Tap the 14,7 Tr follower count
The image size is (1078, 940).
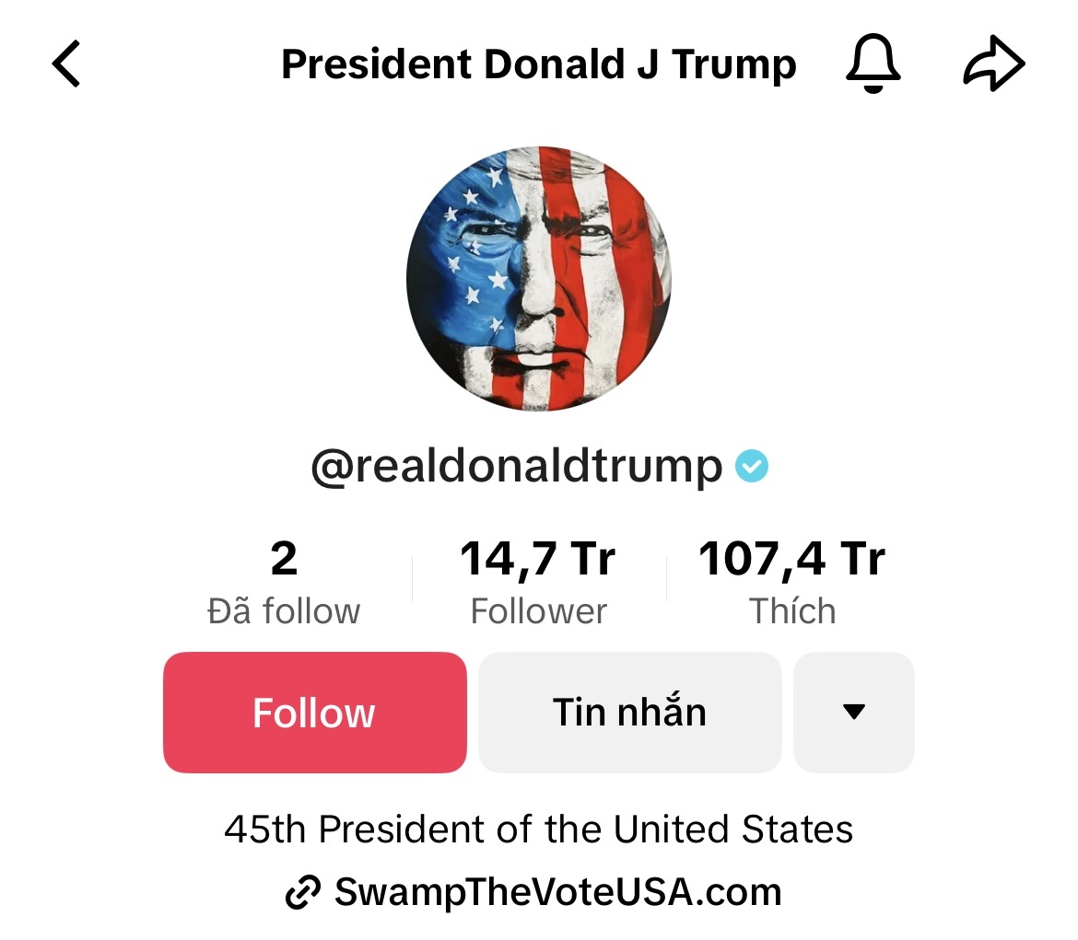538,558
